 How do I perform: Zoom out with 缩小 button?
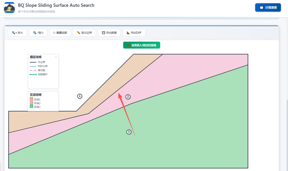pos(38,33)
